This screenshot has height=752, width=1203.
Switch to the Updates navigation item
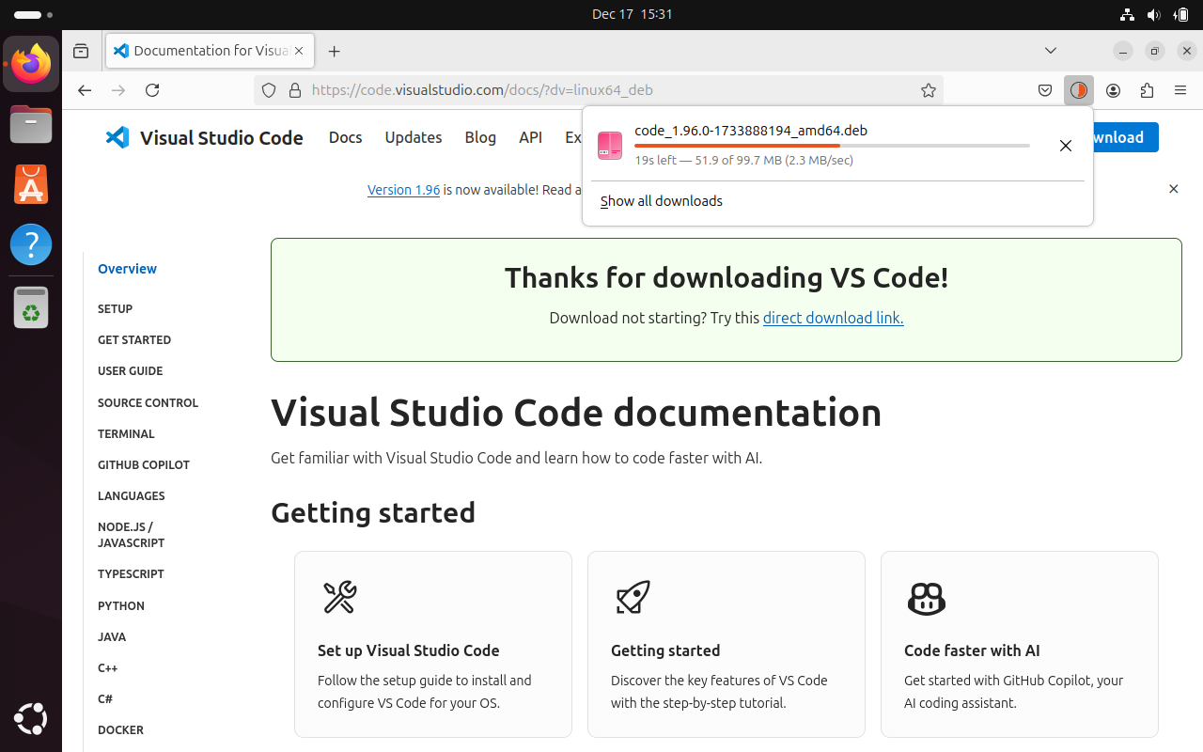click(x=414, y=137)
